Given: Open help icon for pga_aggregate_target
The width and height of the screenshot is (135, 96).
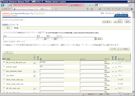Looking at the screenshot, I should coord(35,72).
